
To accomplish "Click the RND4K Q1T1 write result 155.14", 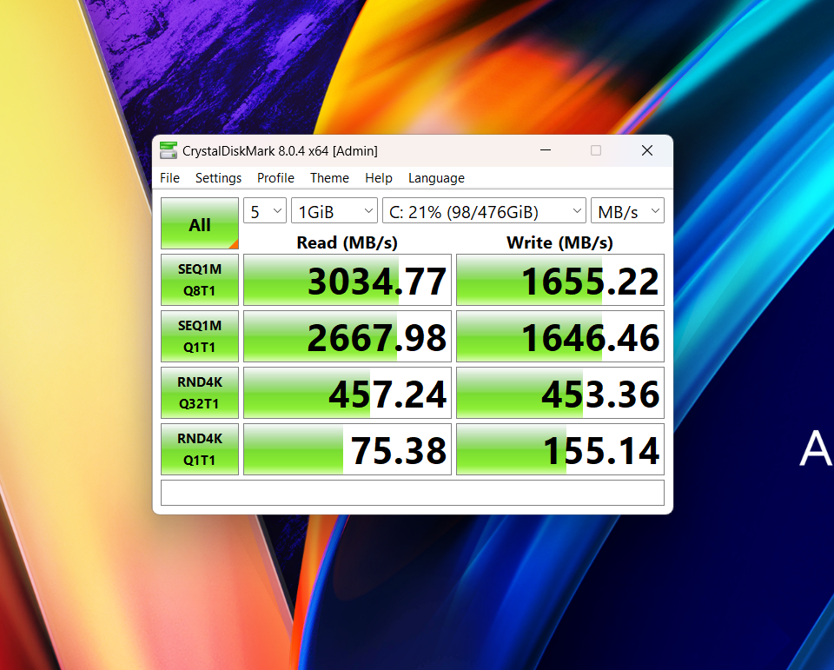I will pos(560,449).
